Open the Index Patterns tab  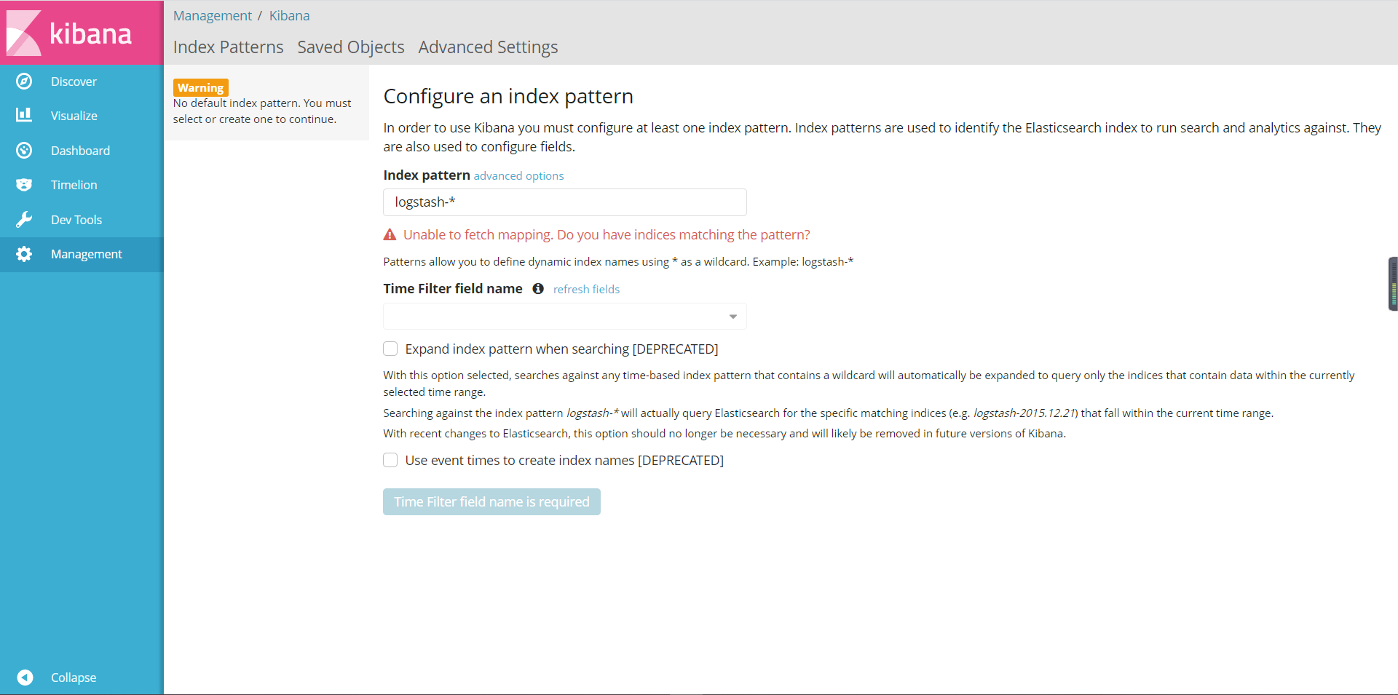(x=228, y=47)
